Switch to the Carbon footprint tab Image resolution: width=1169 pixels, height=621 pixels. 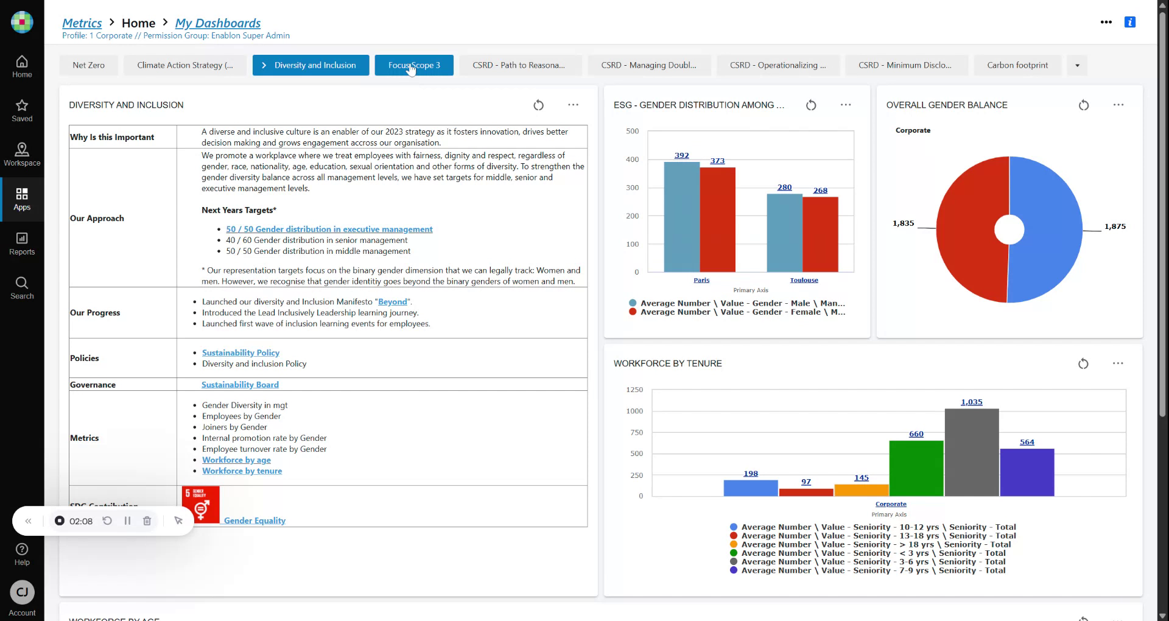[x=1017, y=66]
